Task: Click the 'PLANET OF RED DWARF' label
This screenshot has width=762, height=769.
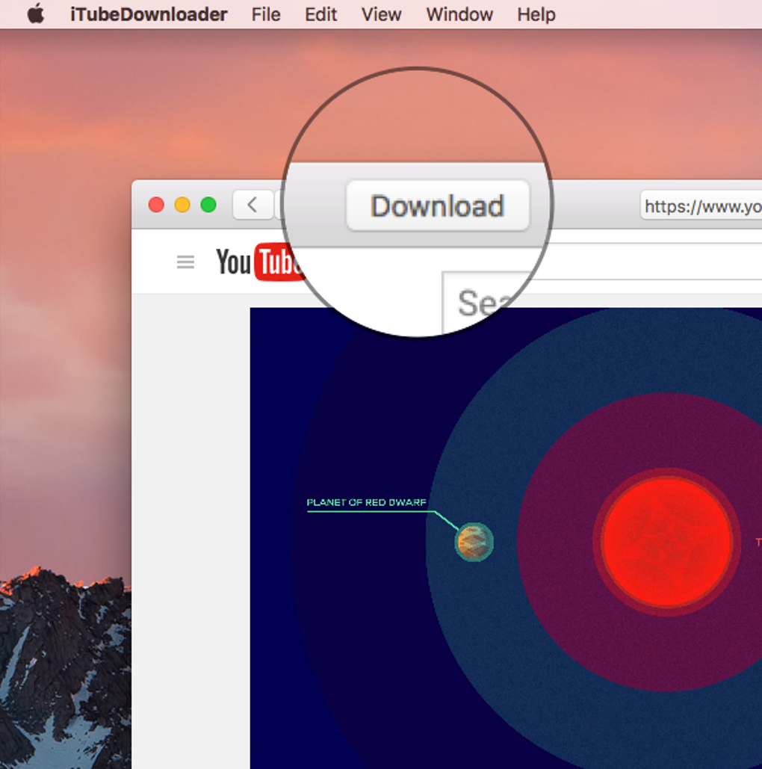Action: point(366,502)
